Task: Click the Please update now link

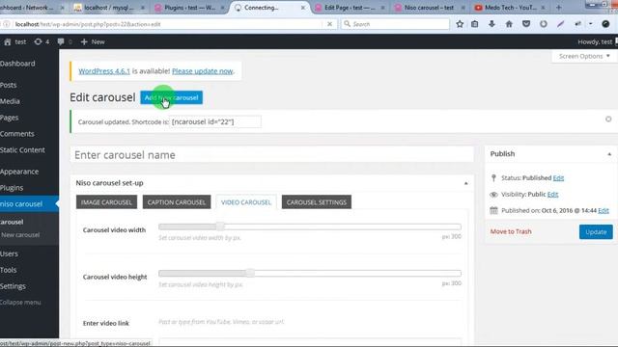Action: pyautogui.click(x=202, y=71)
